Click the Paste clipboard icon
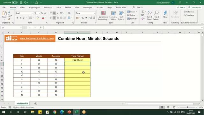This screenshot has width=204, height=115. tap(4, 13)
